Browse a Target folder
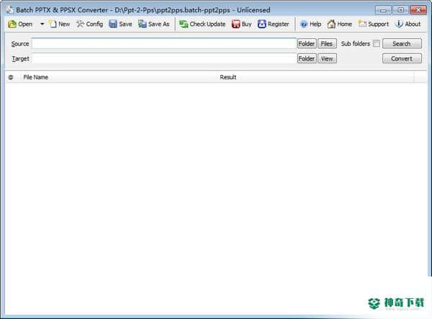 point(307,58)
